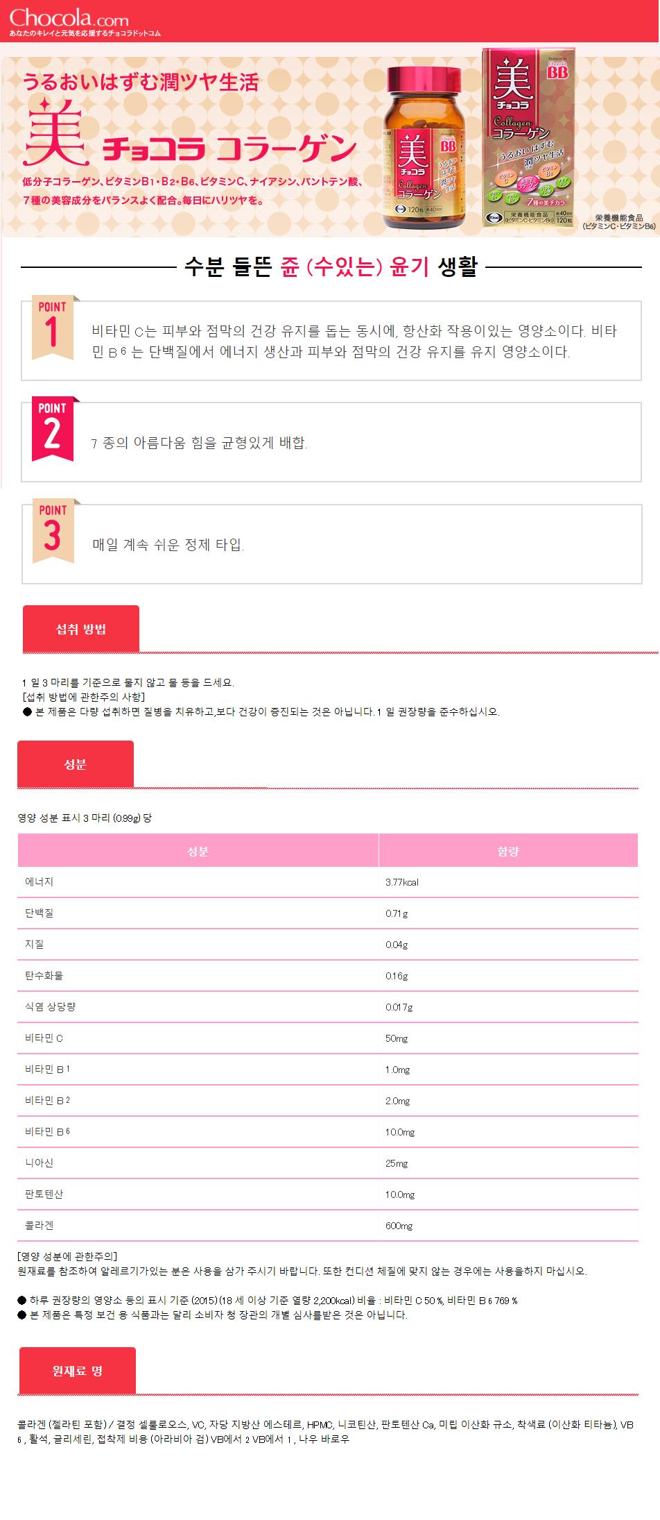Open the 성분 red tab
The width and height of the screenshot is (660, 1520).
(76, 764)
